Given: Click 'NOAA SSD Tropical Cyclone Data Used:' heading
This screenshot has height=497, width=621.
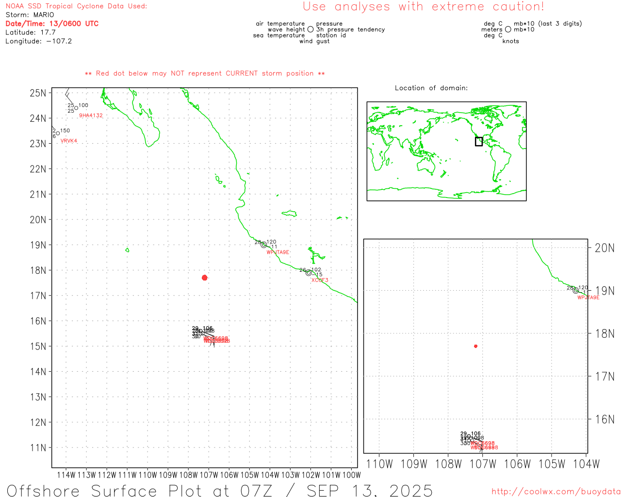Looking at the screenshot, I should [x=76, y=6].
